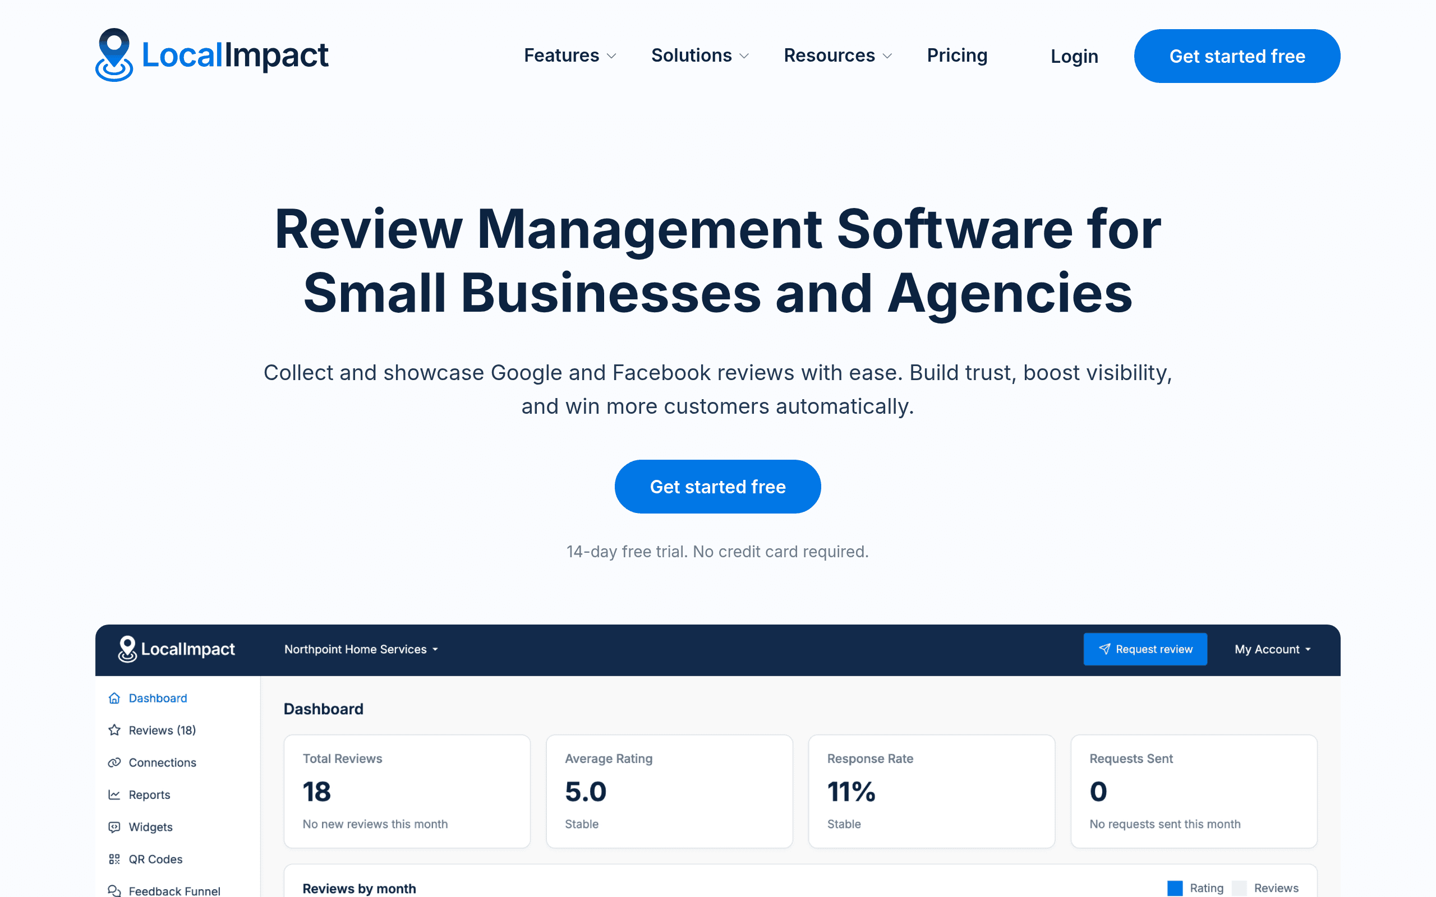The width and height of the screenshot is (1436, 897).
Task: Open the Solutions menu
Action: pyautogui.click(x=700, y=55)
